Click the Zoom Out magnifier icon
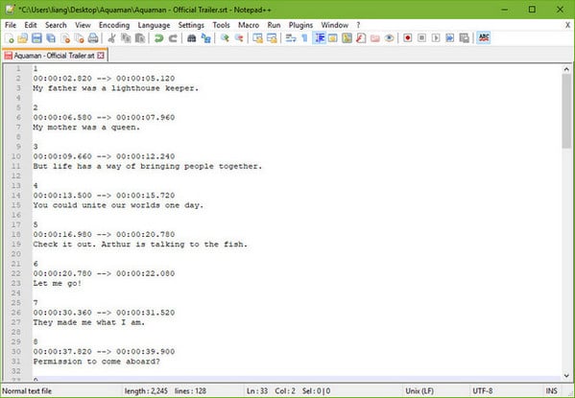This screenshot has width=575, height=398. 239,38
